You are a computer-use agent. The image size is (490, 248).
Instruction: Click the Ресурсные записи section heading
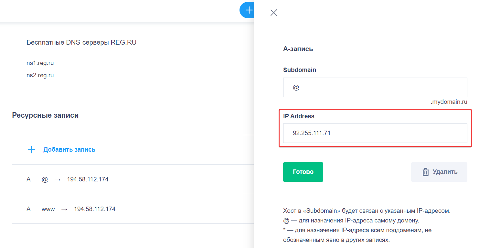point(45,115)
